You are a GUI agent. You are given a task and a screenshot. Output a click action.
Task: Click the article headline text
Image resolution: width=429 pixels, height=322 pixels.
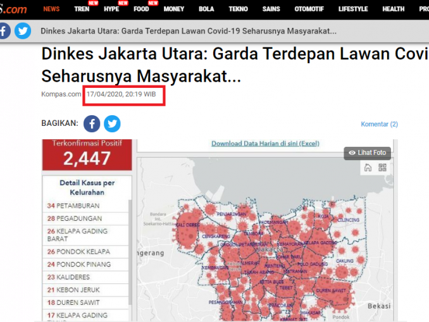pos(235,65)
